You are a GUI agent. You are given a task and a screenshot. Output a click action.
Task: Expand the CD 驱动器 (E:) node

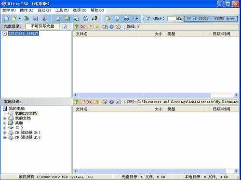(x=5, y=137)
